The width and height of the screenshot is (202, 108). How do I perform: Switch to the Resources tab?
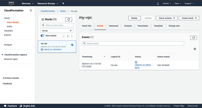[113, 26]
